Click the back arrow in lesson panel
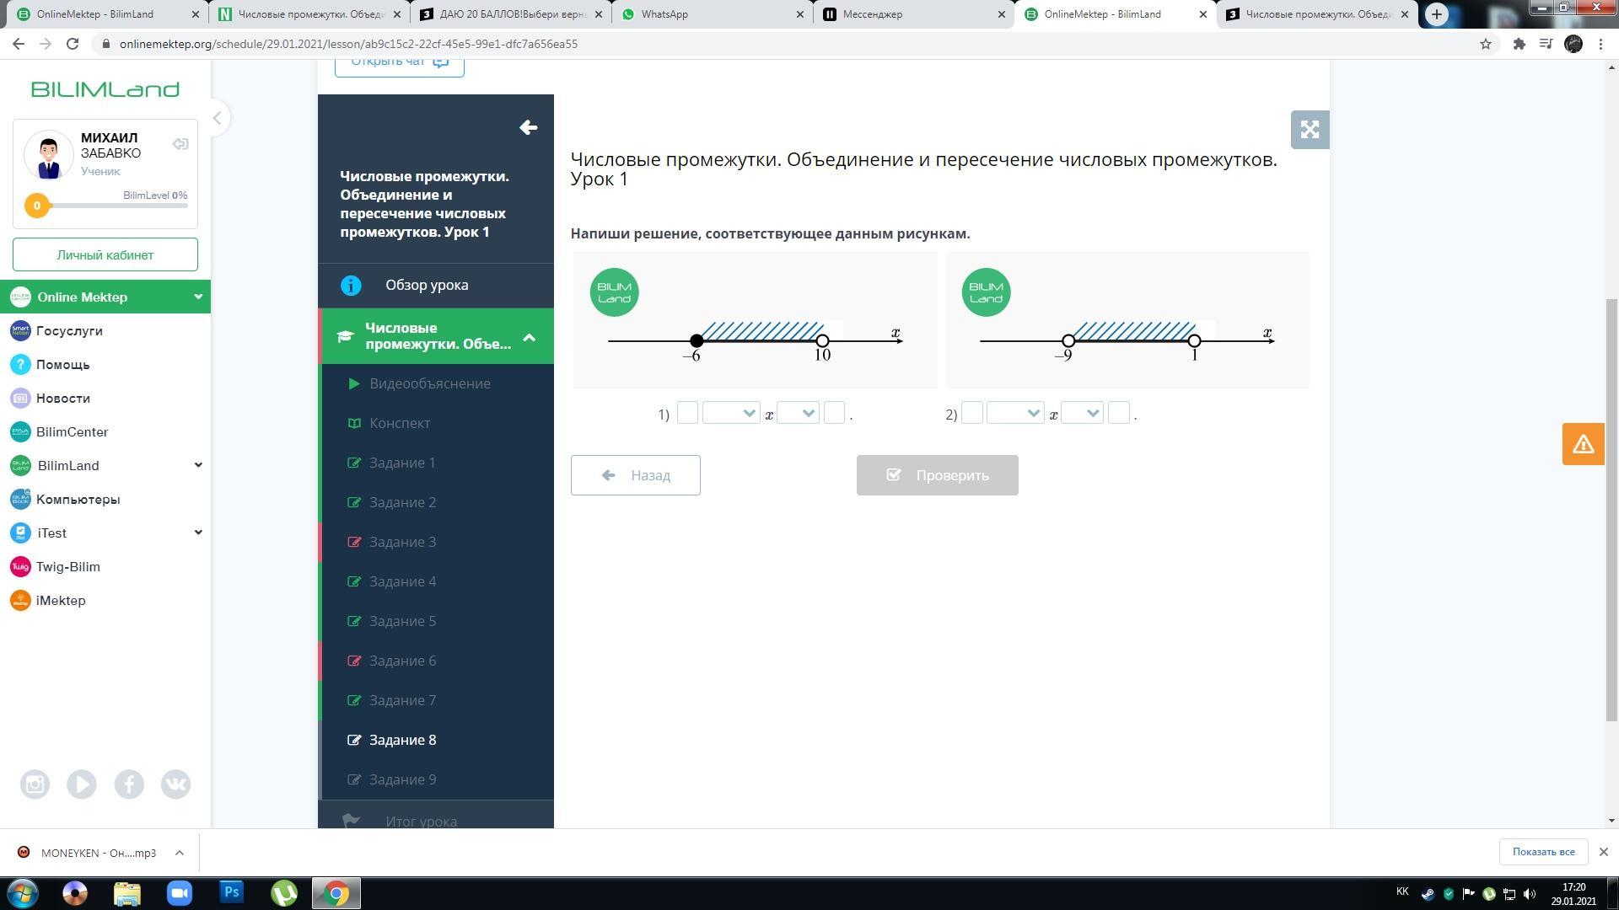The image size is (1619, 910). click(528, 127)
